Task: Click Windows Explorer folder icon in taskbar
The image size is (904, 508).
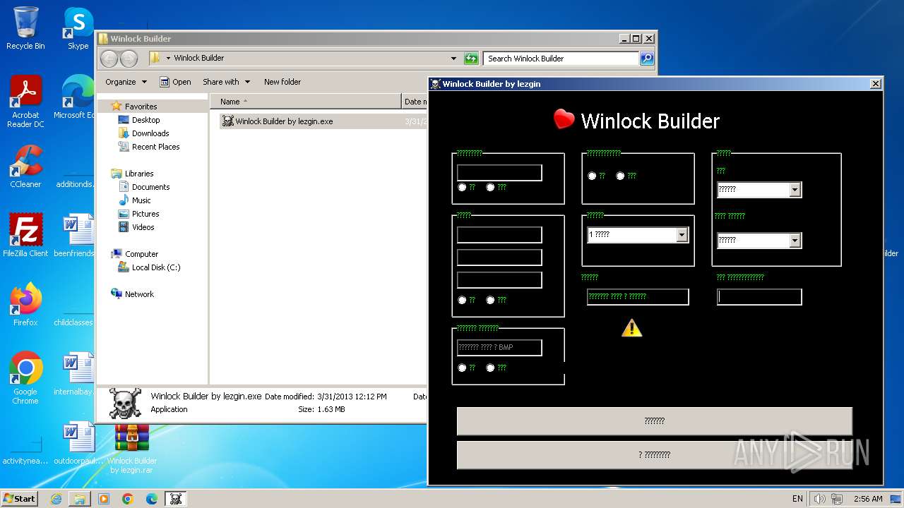Action: click(80, 499)
